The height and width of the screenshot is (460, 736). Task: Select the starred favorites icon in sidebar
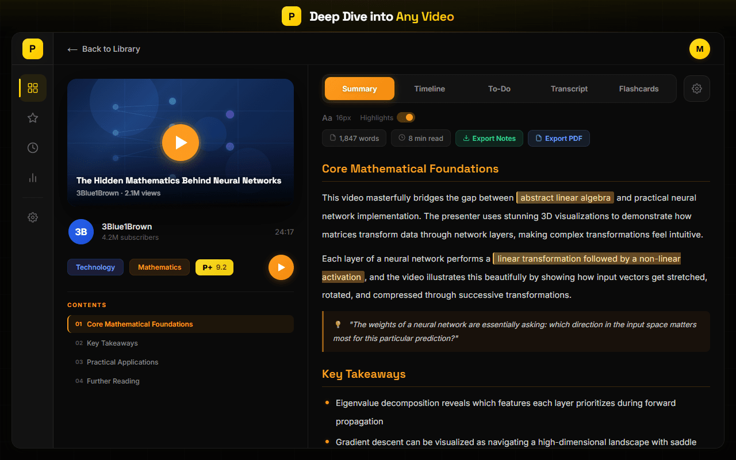pos(33,118)
